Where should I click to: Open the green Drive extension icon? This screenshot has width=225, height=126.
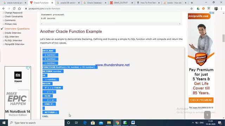198,8
